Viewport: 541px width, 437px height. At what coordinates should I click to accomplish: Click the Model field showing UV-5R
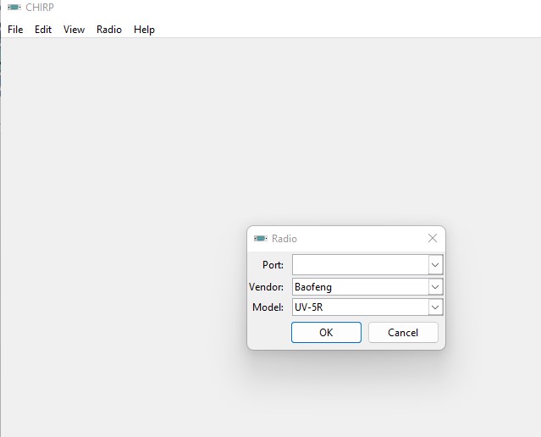click(361, 307)
